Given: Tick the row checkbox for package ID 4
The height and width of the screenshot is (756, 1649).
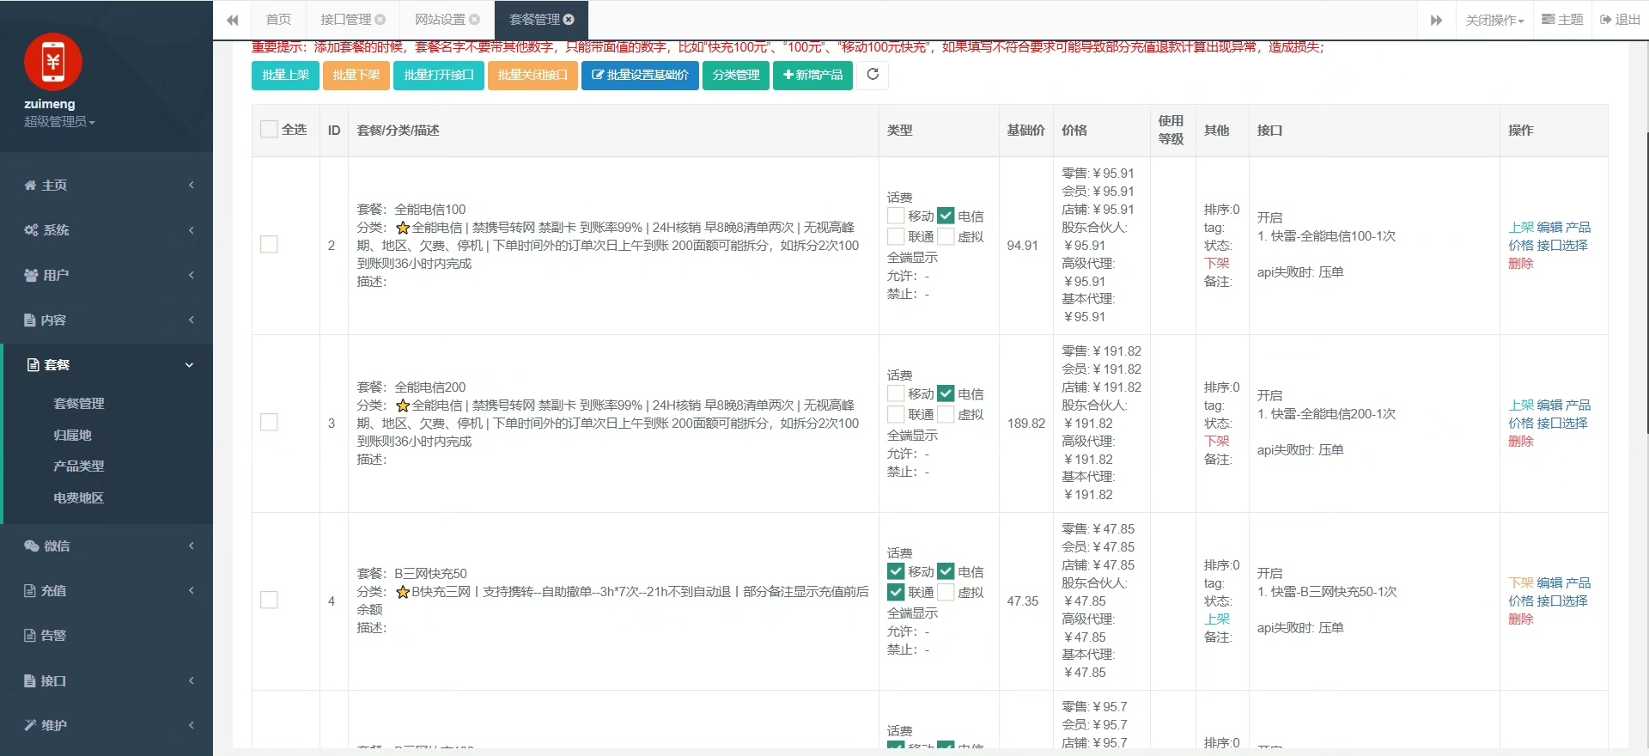Looking at the screenshot, I should click(269, 601).
